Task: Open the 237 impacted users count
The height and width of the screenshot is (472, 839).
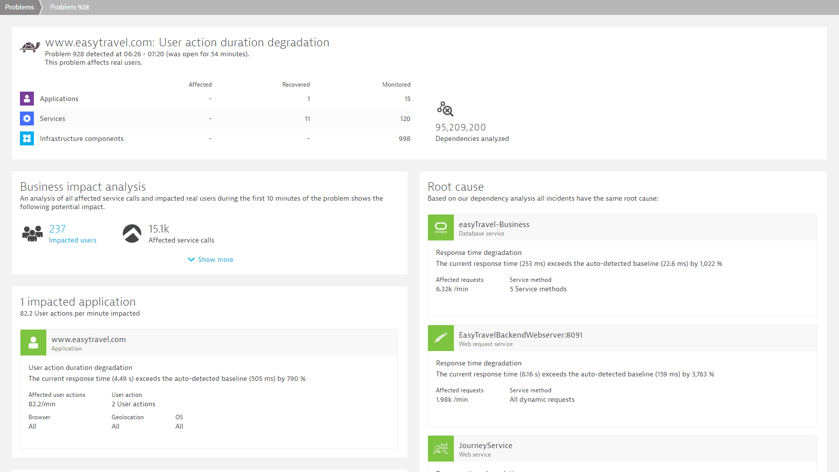Action: click(57, 229)
